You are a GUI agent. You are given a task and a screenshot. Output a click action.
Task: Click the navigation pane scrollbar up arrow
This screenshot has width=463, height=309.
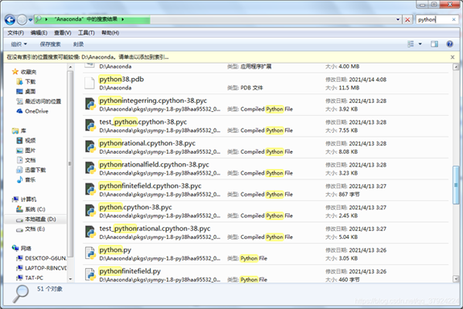[70, 68]
